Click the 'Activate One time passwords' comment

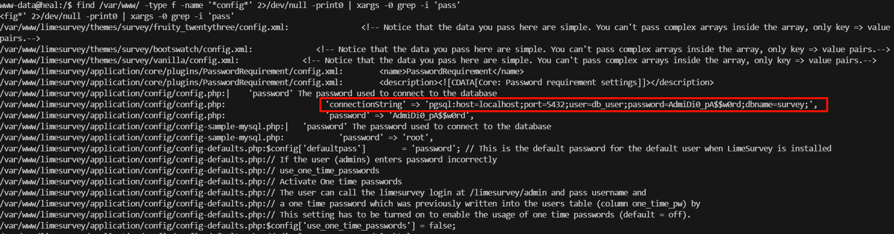coord(341,181)
